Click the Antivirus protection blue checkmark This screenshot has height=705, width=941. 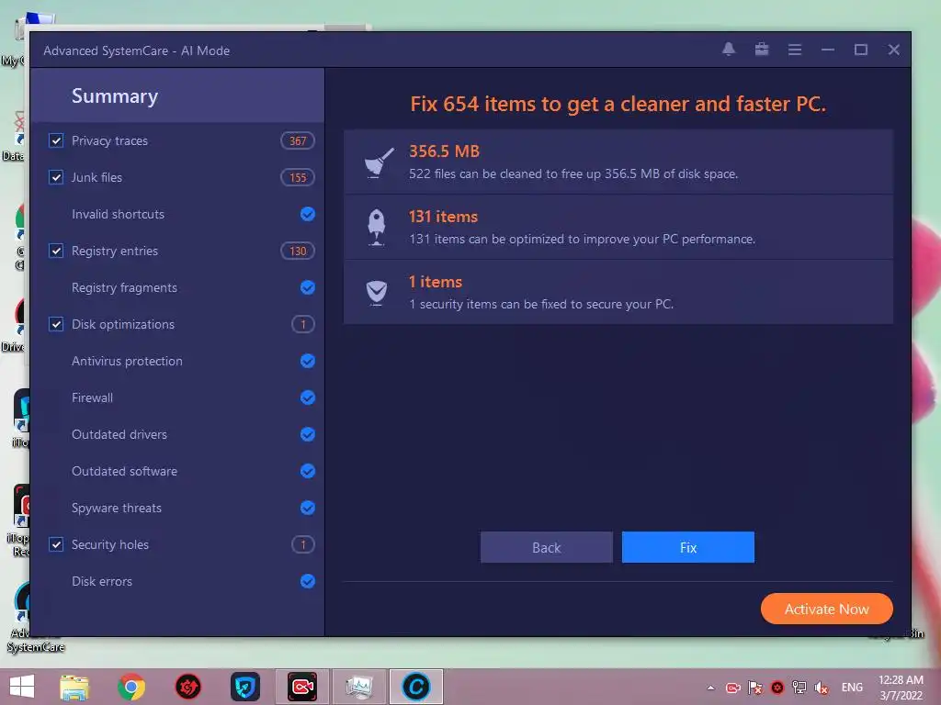click(x=307, y=361)
